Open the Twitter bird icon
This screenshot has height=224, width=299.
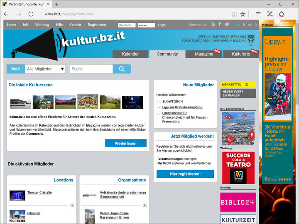pyautogui.click(x=227, y=24)
